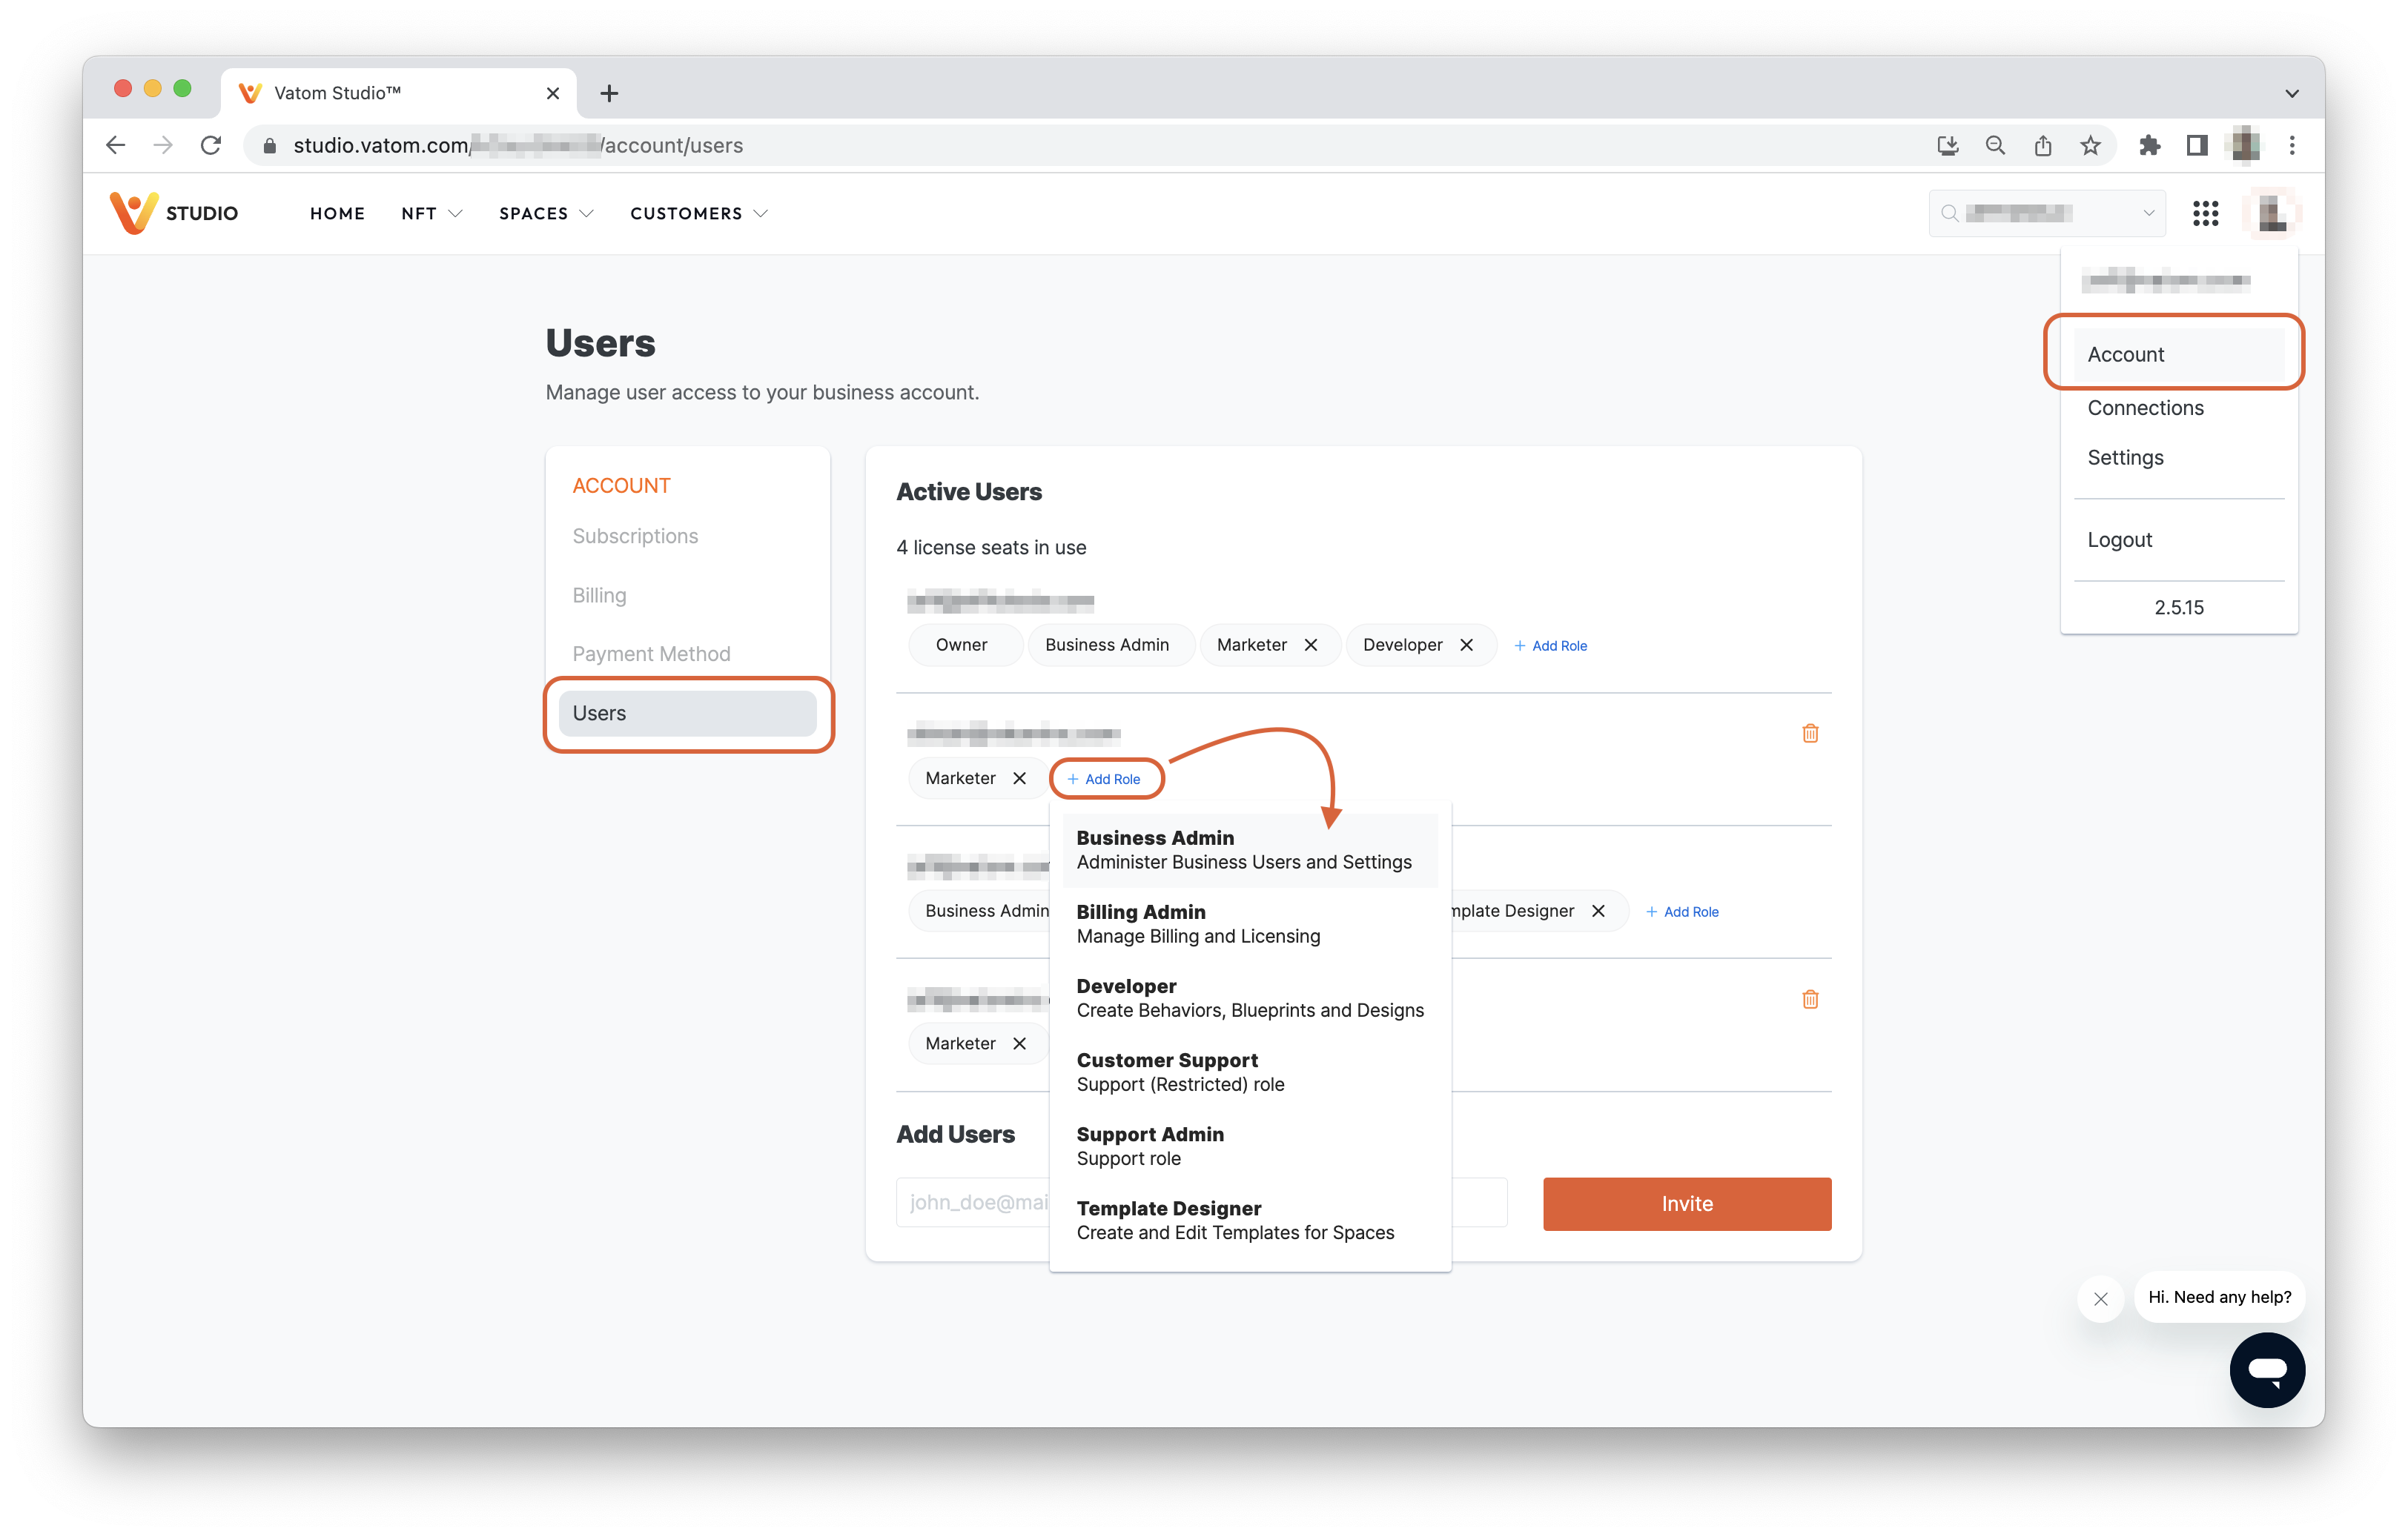
Task: Click Add Role next to Template Designer
Action: pyautogui.click(x=1682, y=912)
